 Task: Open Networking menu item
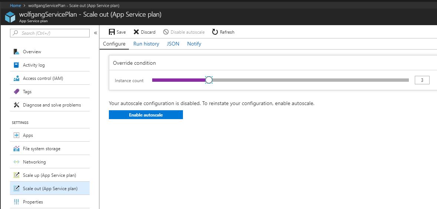(x=50, y=162)
